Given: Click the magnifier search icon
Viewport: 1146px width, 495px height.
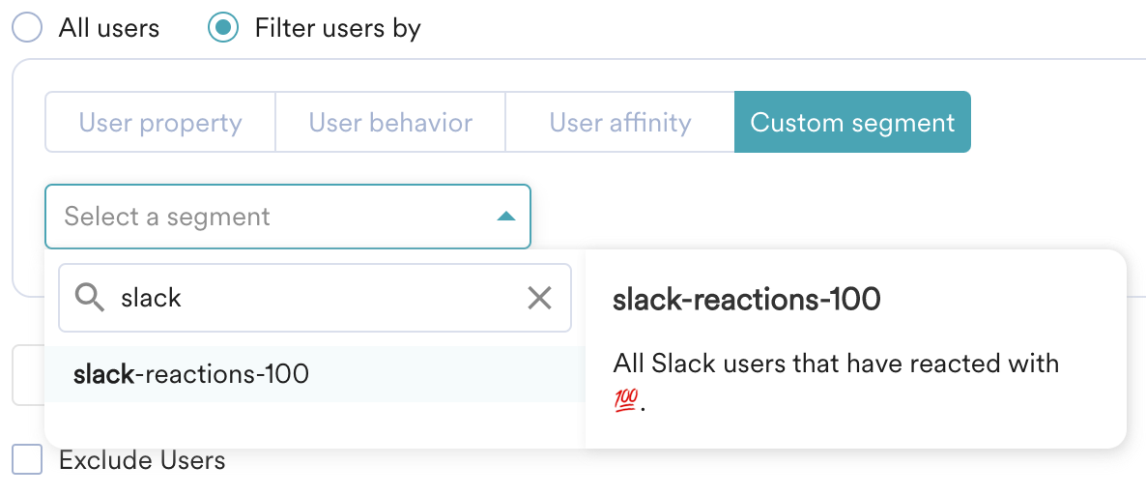Looking at the screenshot, I should 90,298.
